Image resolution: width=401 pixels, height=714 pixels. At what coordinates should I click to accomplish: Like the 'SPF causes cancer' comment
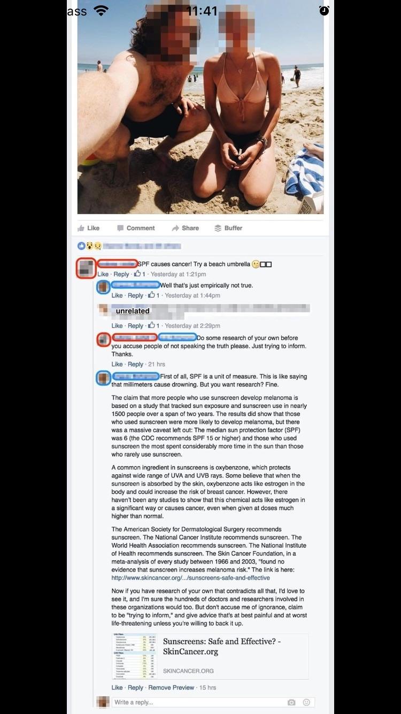pos(103,274)
